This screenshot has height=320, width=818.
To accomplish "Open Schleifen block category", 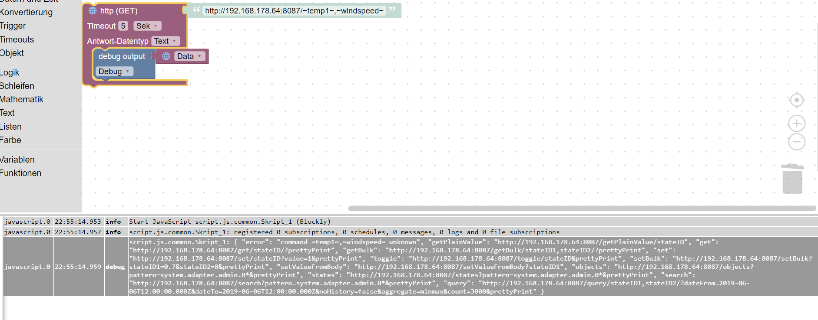I will click(x=17, y=86).
